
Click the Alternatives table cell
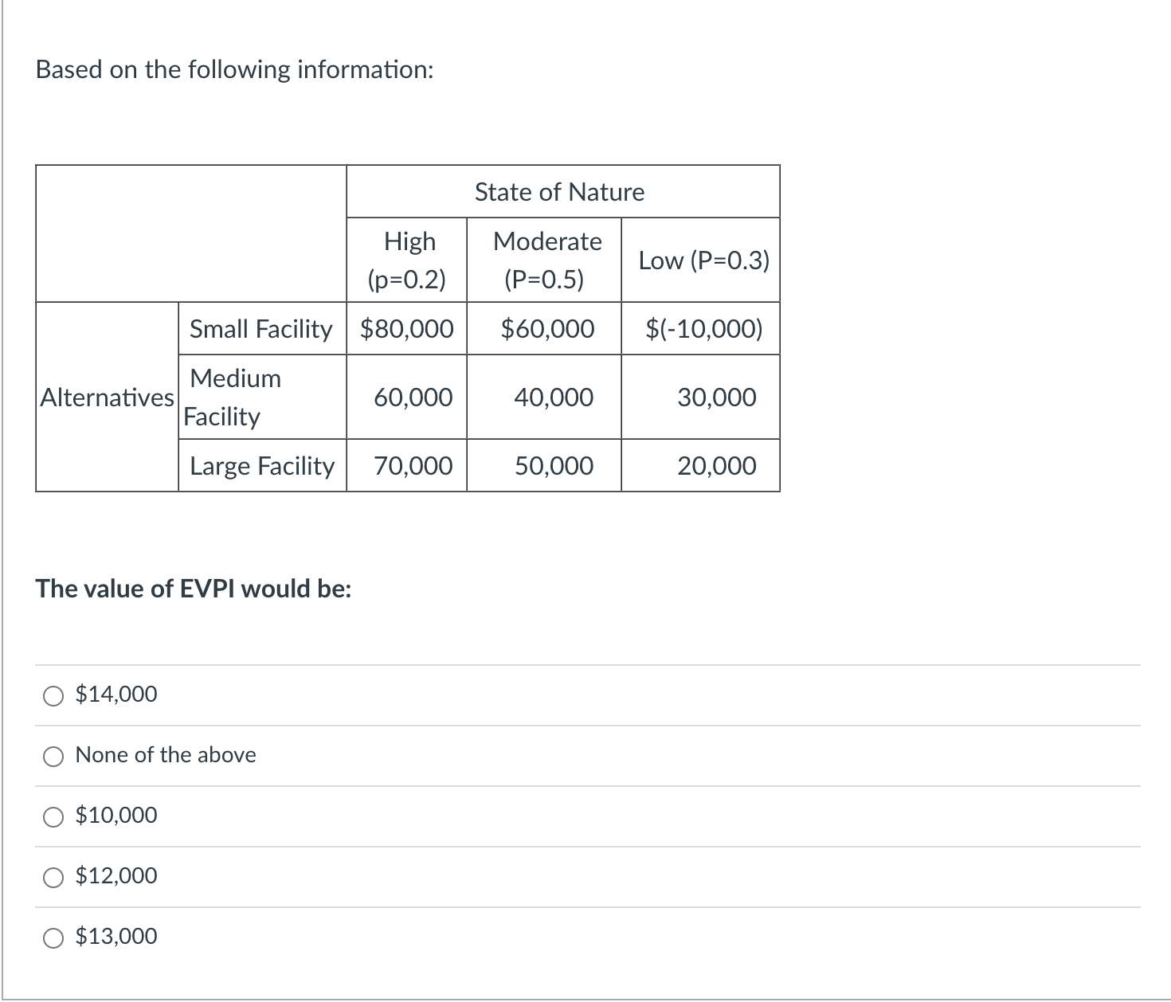tap(108, 397)
